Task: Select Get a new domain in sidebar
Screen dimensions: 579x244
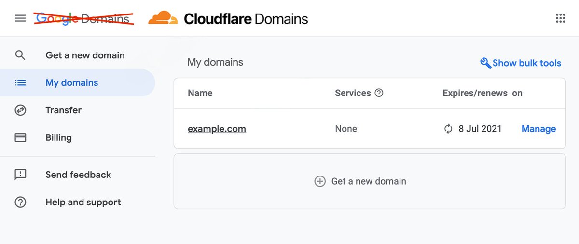Action: click(x=85, y=55)
